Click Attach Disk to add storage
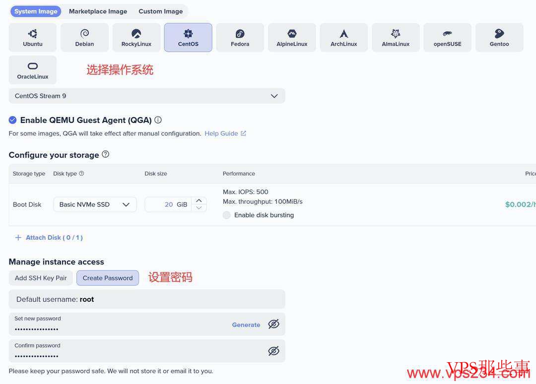536x384 pixels. pyautogui.click(x=49, y=238)
